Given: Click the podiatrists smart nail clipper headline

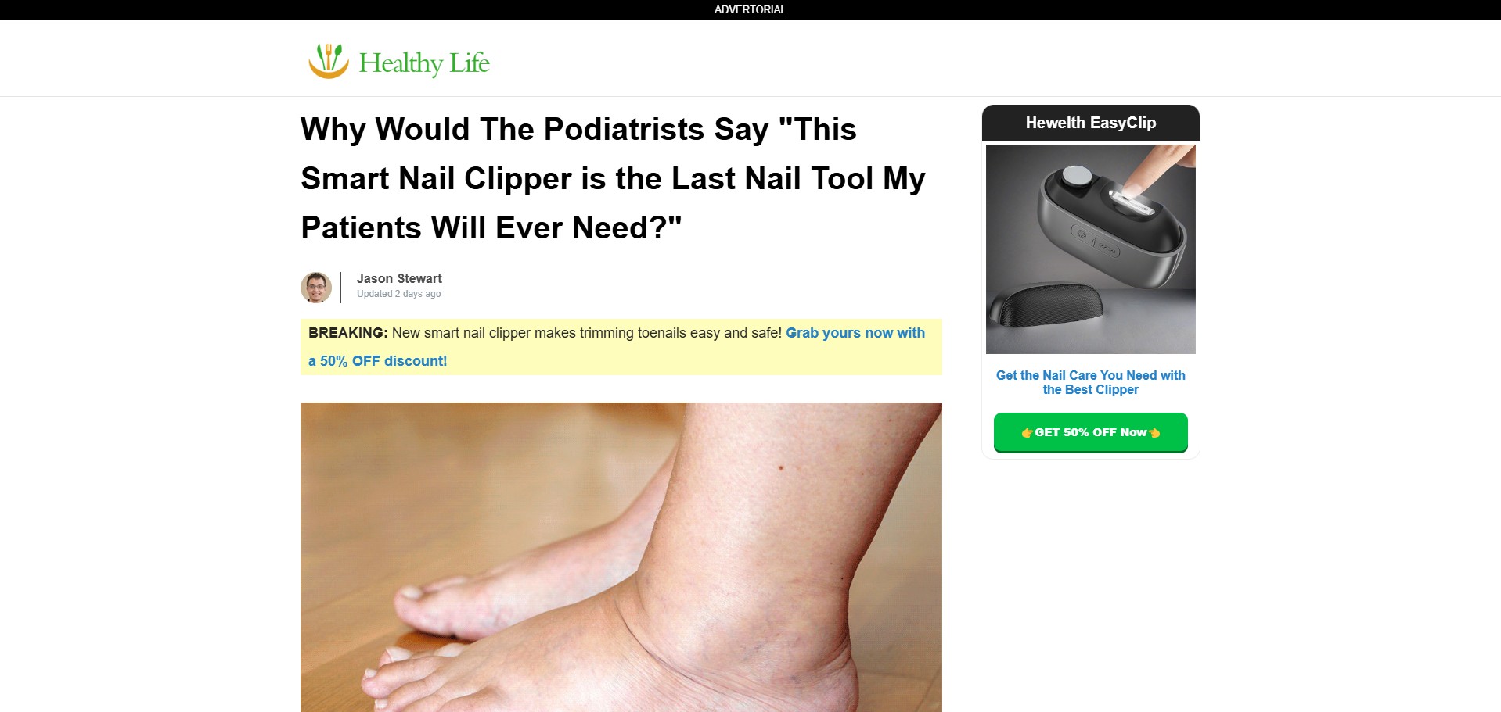Looking at the screenshot, I should [x=613, y=178].
